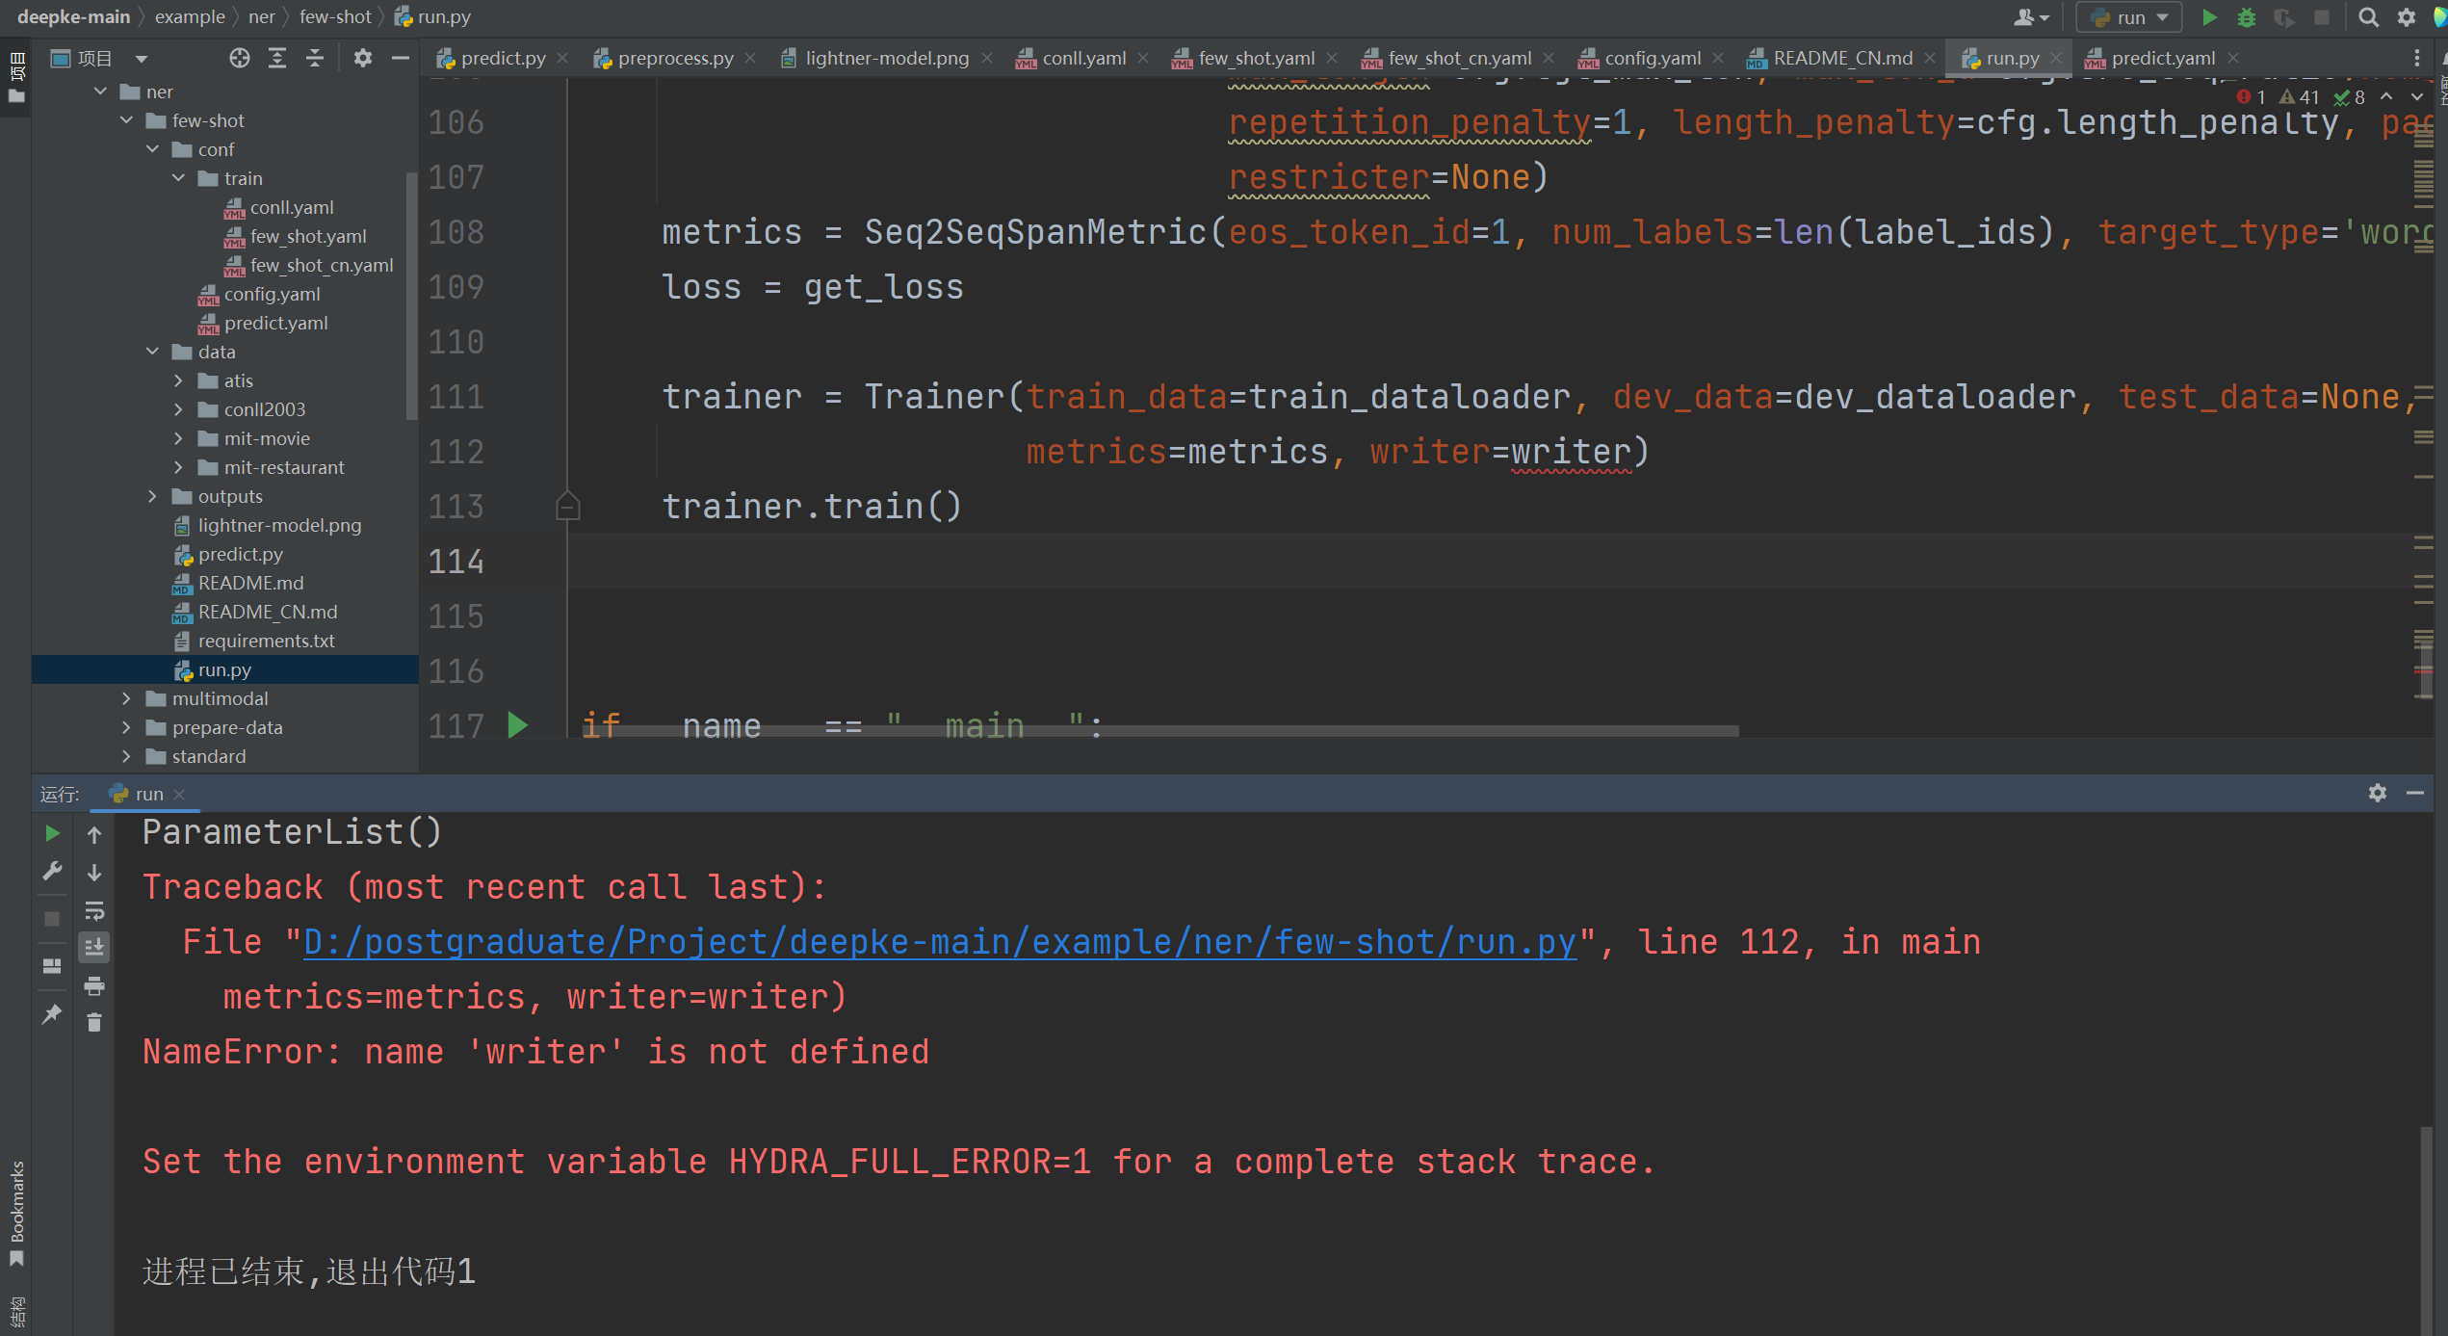This screenshot has width=2448, height=1336.
Task: Rerun using the run console green arrow
Action: pyautogui.click(x=52, y=833)
